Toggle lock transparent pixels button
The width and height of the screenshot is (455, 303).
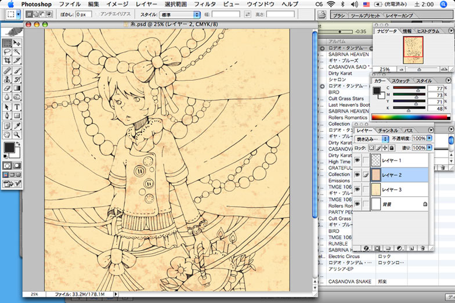click(x=371, y=148)
